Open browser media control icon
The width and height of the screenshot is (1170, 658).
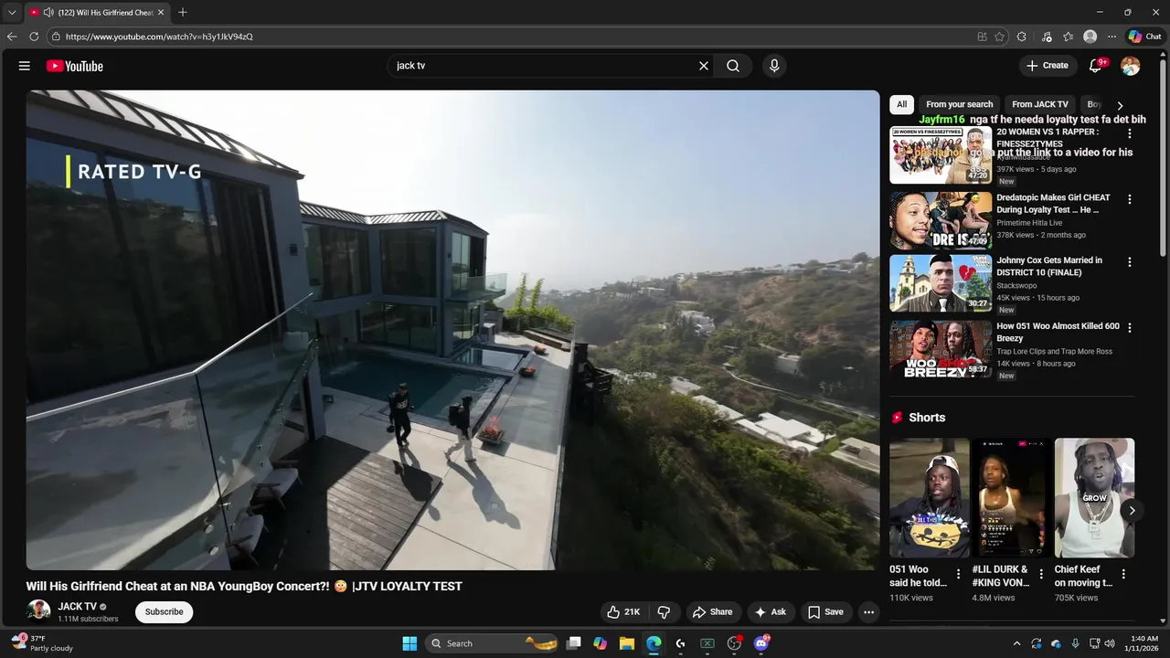1047,37
